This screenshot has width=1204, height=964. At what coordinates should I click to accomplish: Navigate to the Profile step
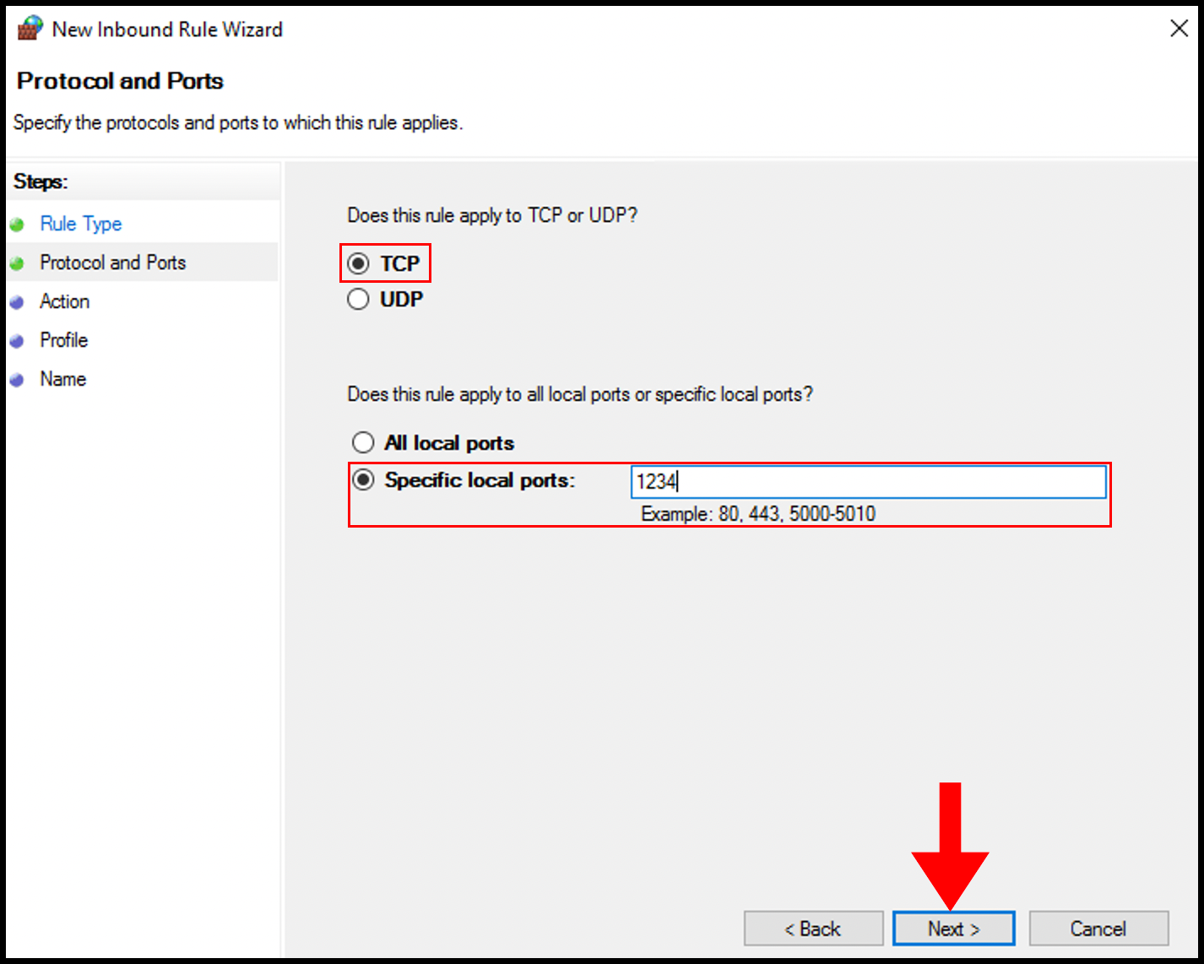[x=63, y=340]
